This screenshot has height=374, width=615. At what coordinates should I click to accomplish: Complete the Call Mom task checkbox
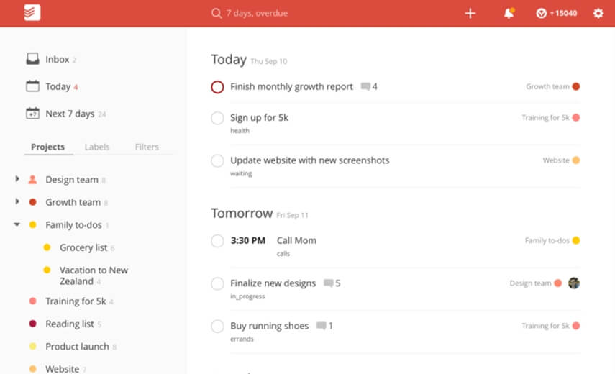pos(217,241)
